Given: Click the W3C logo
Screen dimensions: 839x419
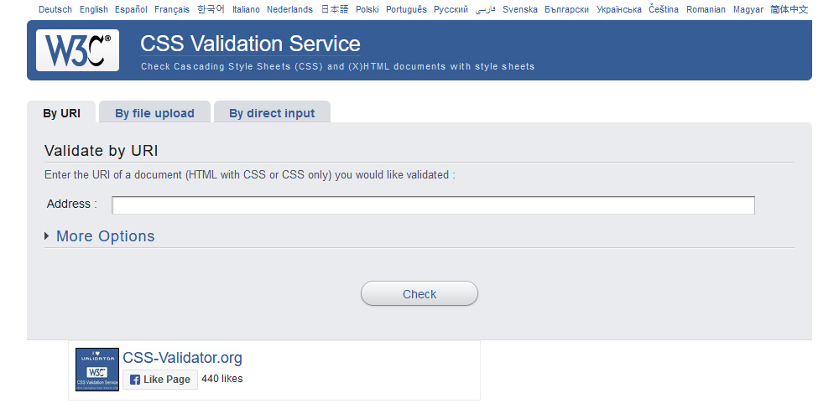Looking at the screenshot, I should 77,50.
